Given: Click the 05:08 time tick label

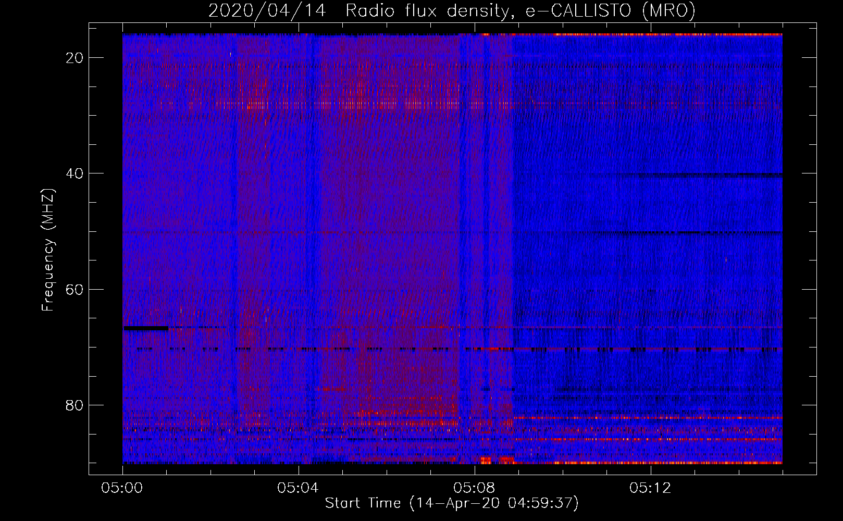Looking at the screenshot, I should [x=474, y=488].
